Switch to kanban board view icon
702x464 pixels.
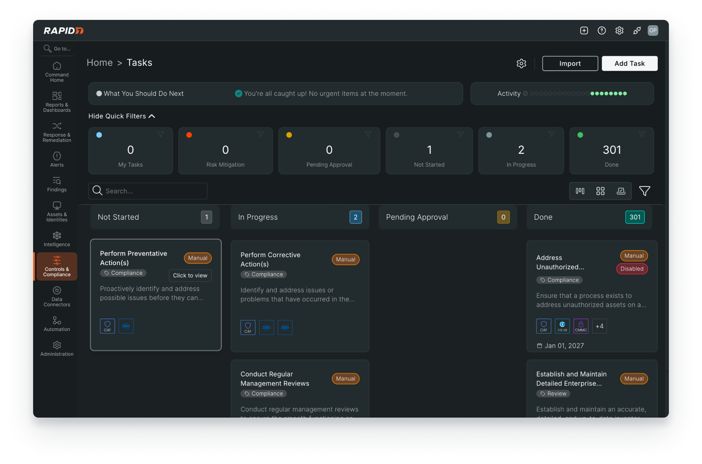(580, 191)
